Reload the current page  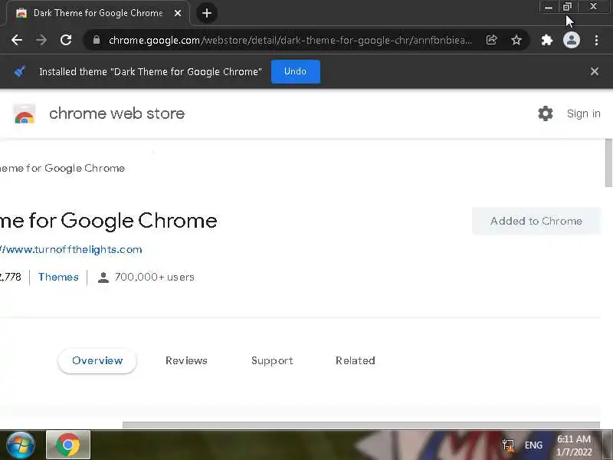point(66,40)
